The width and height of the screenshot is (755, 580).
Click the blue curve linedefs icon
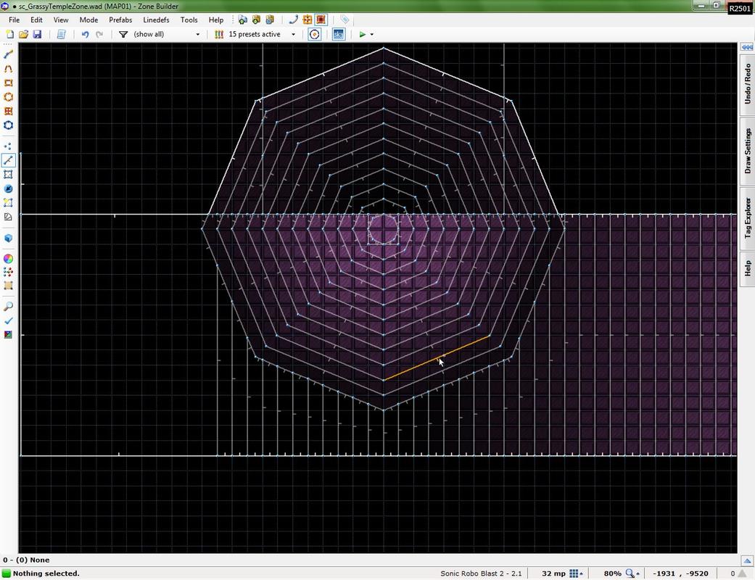point(293,20)
